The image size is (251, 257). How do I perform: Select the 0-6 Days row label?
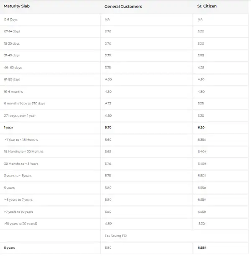click(11, 20)
